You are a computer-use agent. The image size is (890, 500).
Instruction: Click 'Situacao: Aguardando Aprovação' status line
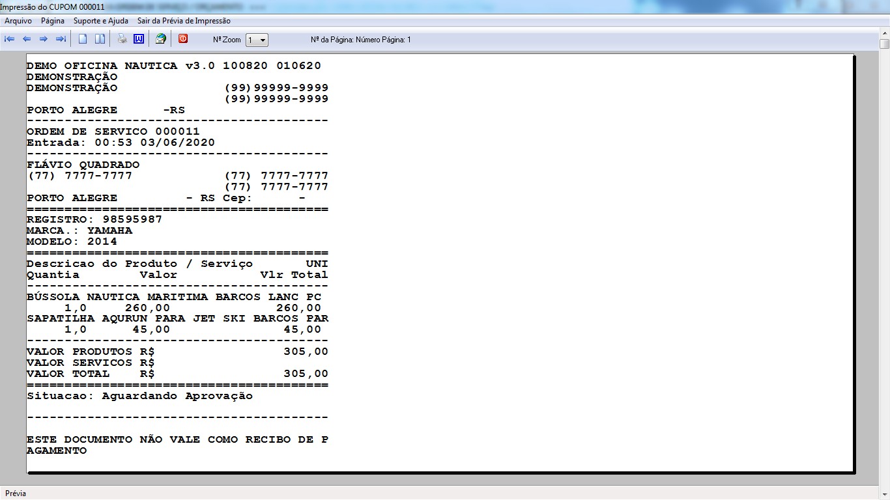tap(139, 396)
